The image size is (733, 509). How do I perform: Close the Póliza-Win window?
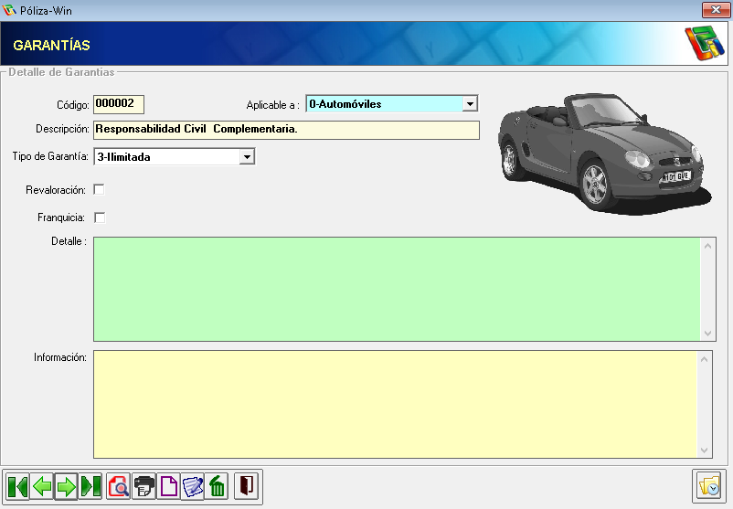pos(716,10)
